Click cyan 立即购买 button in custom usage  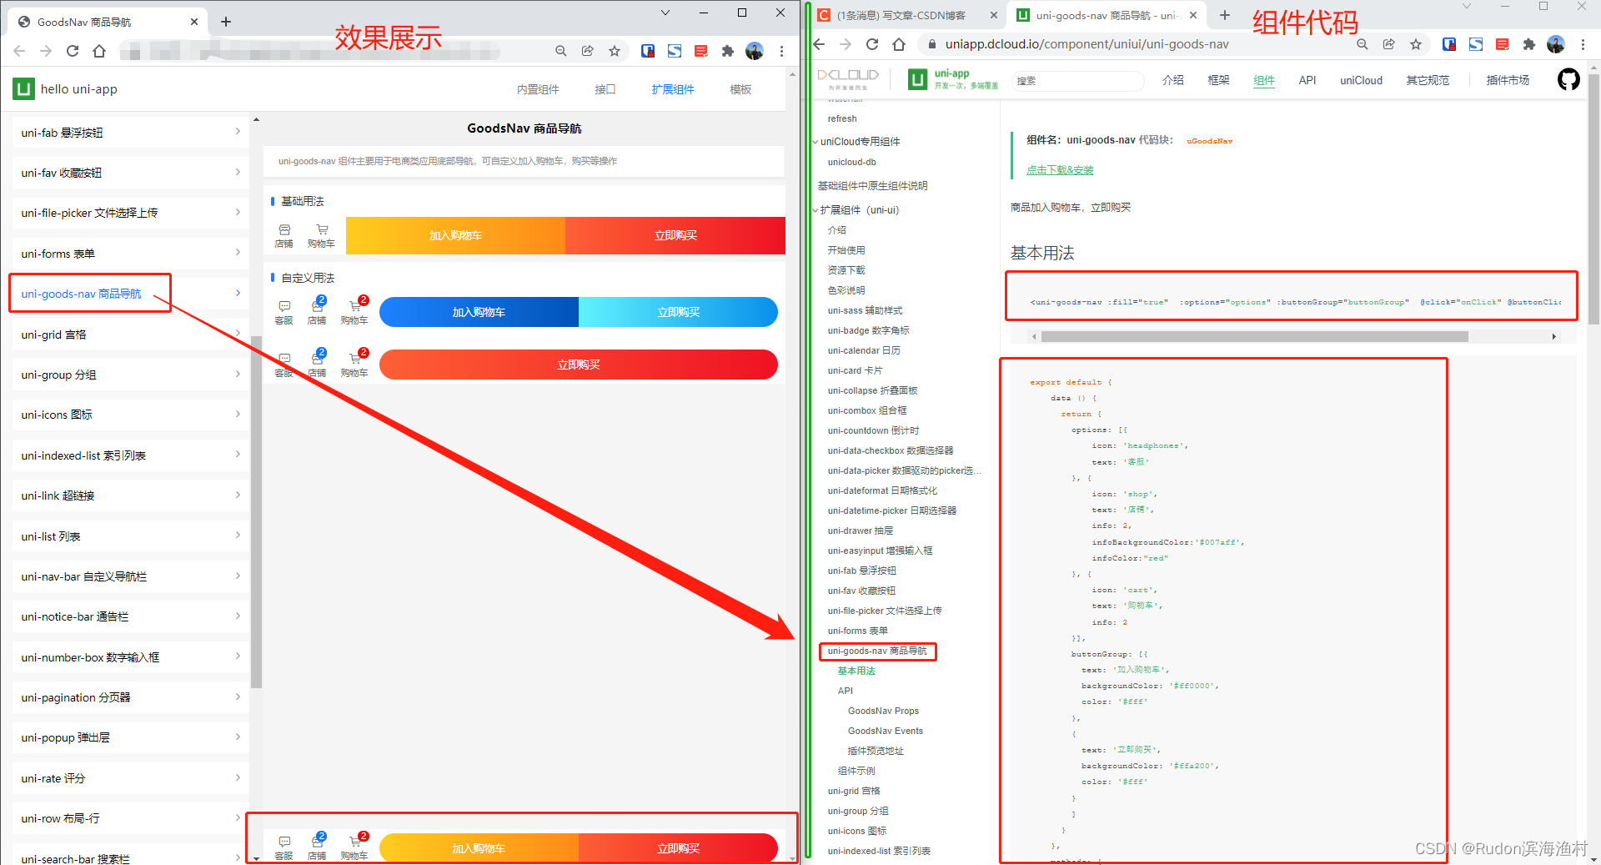(678, 312)
